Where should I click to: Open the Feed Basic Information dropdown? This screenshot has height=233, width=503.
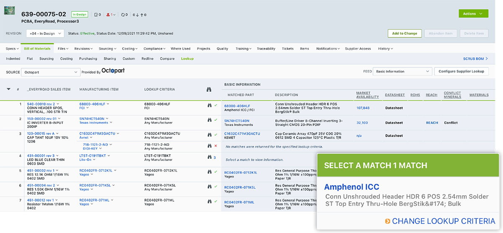(x=402, y=71)
